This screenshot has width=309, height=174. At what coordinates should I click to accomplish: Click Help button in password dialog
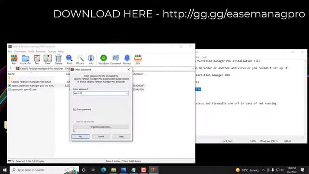click(x=121, y=136)
